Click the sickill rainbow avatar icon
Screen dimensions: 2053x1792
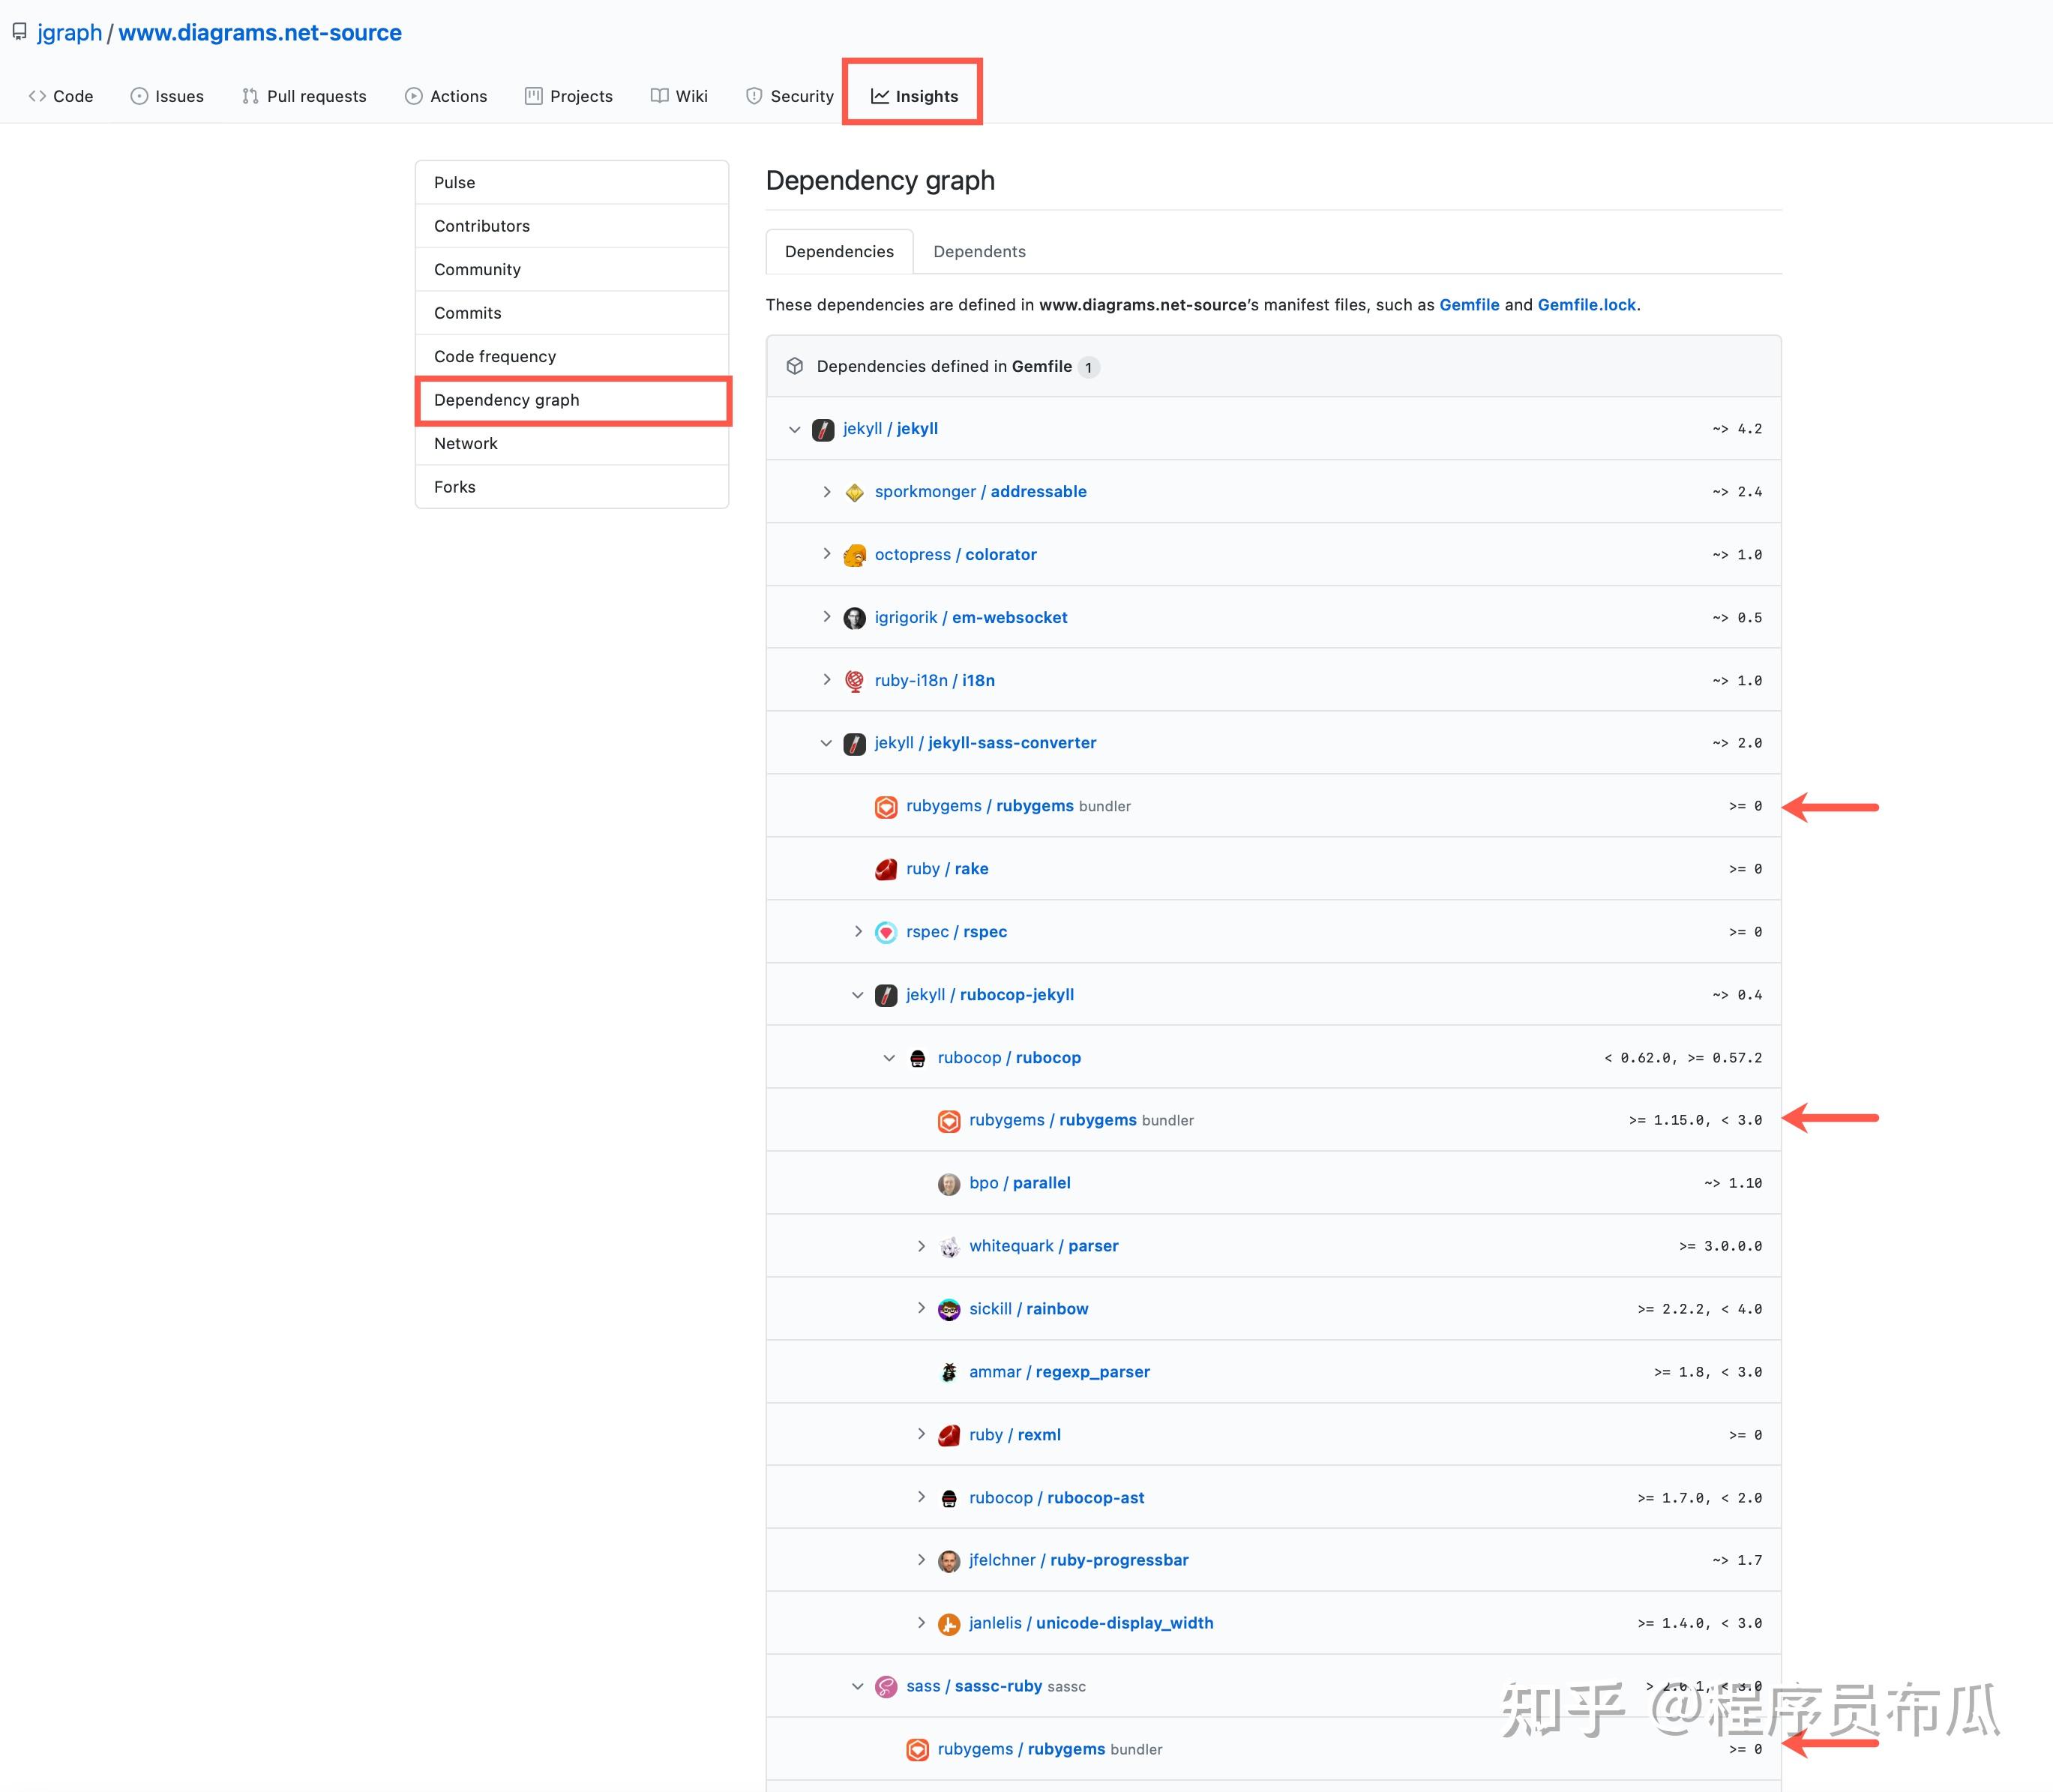[948, 1309]
